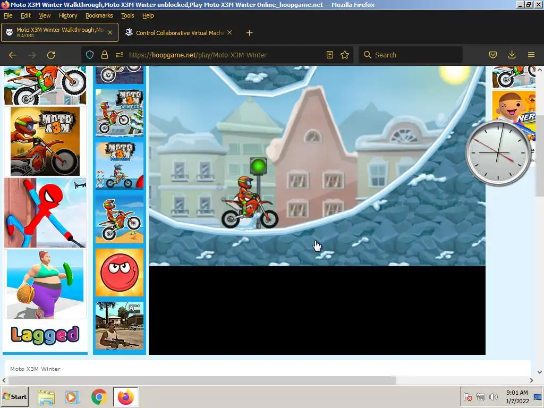Click the page scroll up arrow
The height and width of the screenshot is (408, 544).
point(540,70)
